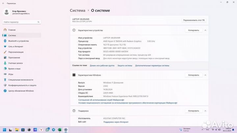The width and height of the screenshot is (237, 133).
Task: Collapse the Характеристики Windows section
Action: pos(205,75)
